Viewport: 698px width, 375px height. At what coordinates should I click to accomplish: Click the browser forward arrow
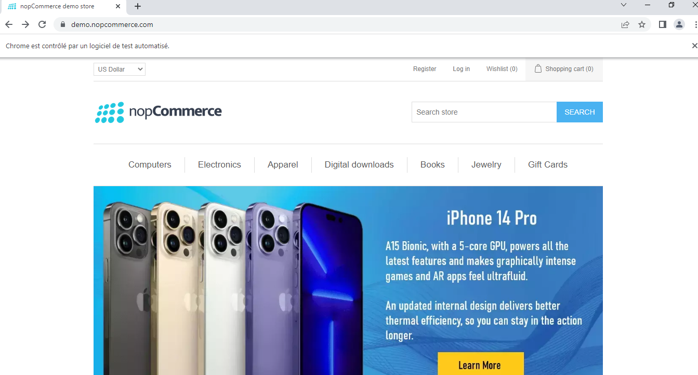coord(25,24)
